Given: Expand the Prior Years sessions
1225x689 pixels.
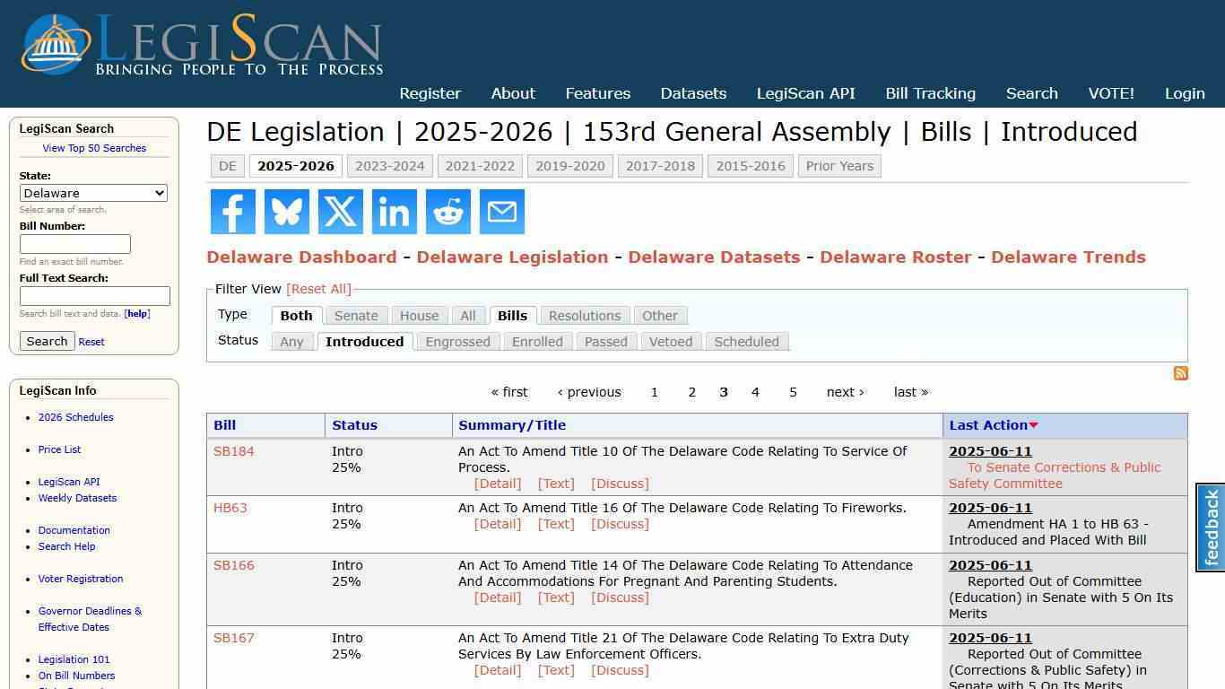Looking at the screenshot, I should pyautogui.click(x=839, y=166).
